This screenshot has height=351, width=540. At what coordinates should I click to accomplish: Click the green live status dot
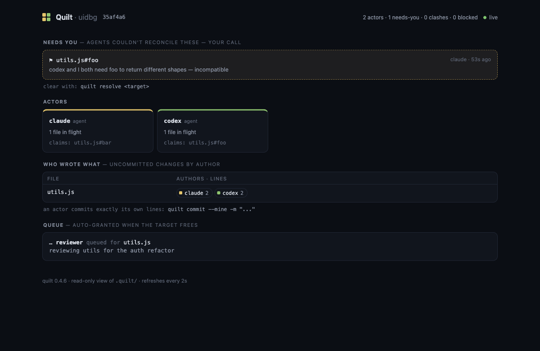coord(485,18)
